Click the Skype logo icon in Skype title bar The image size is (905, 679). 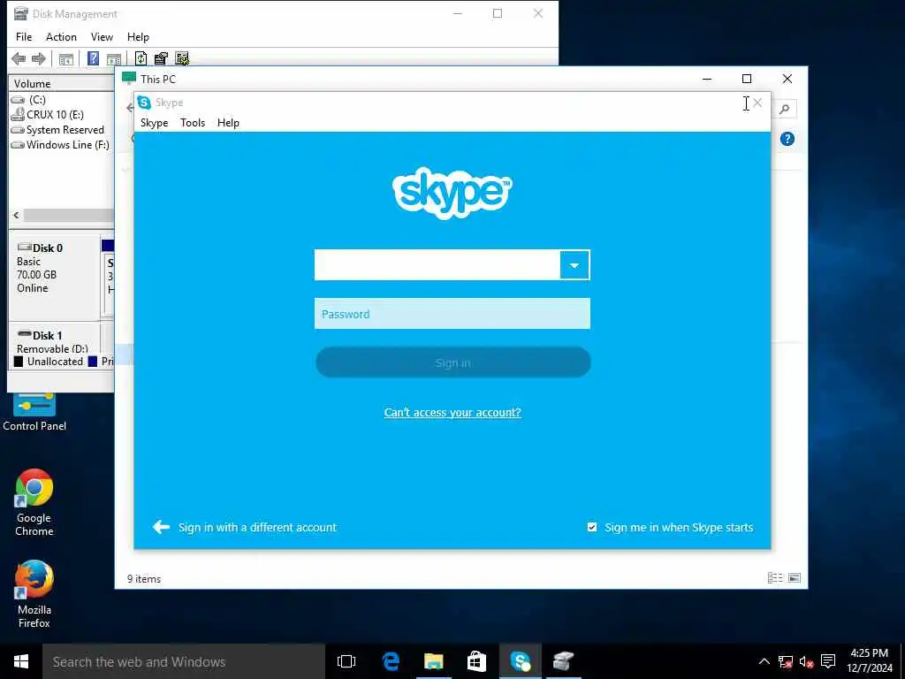[144, 103]
